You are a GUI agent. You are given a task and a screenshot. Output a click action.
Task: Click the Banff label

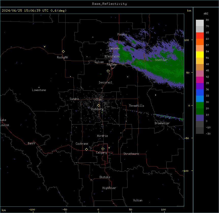[x=32, y=143]
